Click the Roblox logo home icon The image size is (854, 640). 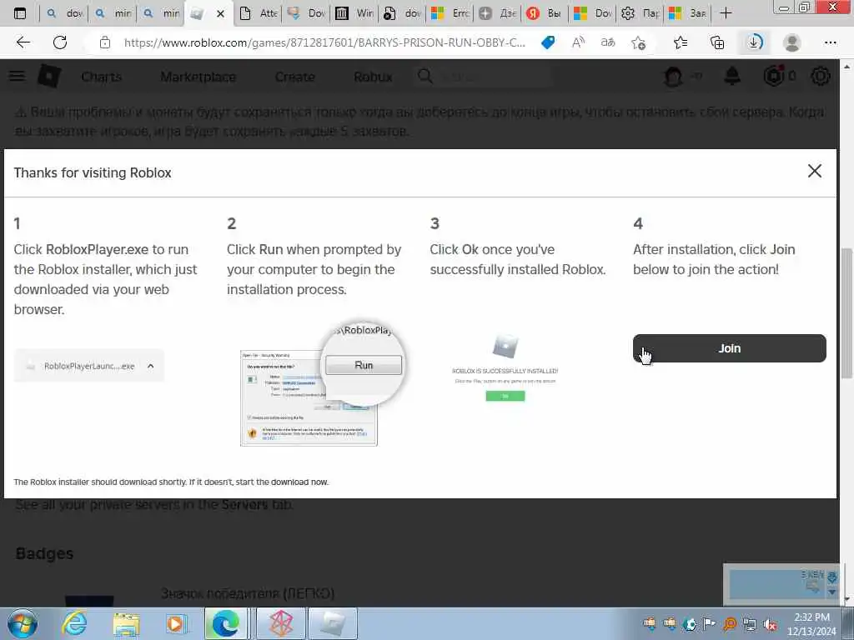(48, 76)
